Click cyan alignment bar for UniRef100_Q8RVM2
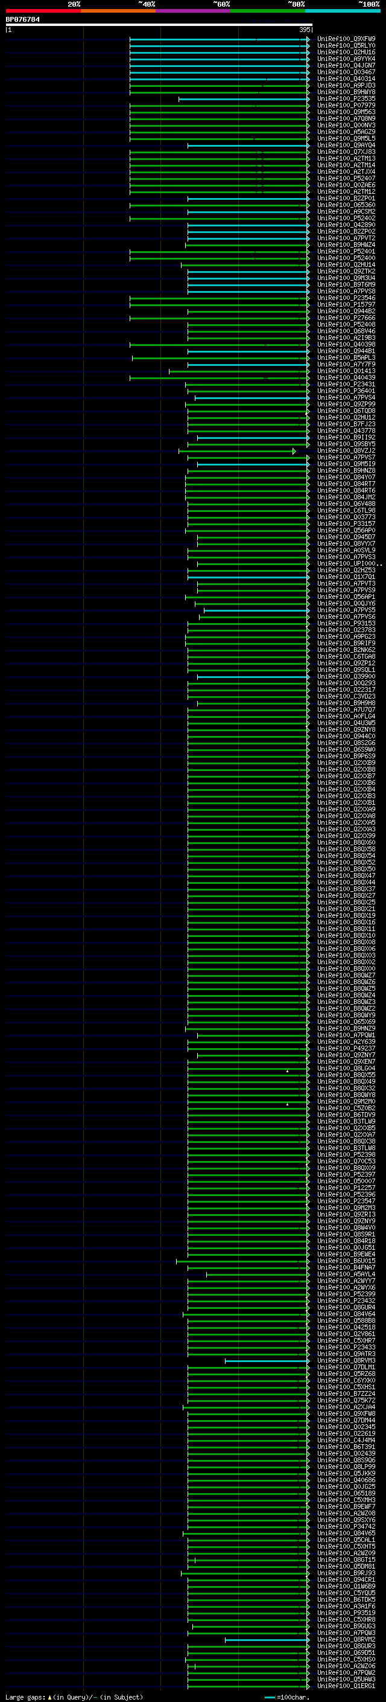The width and height of the screenshot is (386, 1702). coord(267,1640)
